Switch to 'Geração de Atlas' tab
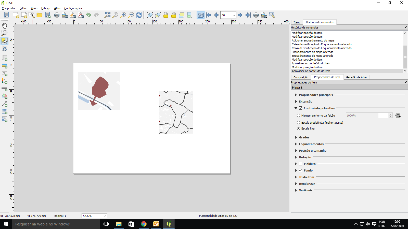 coord(356,77)
